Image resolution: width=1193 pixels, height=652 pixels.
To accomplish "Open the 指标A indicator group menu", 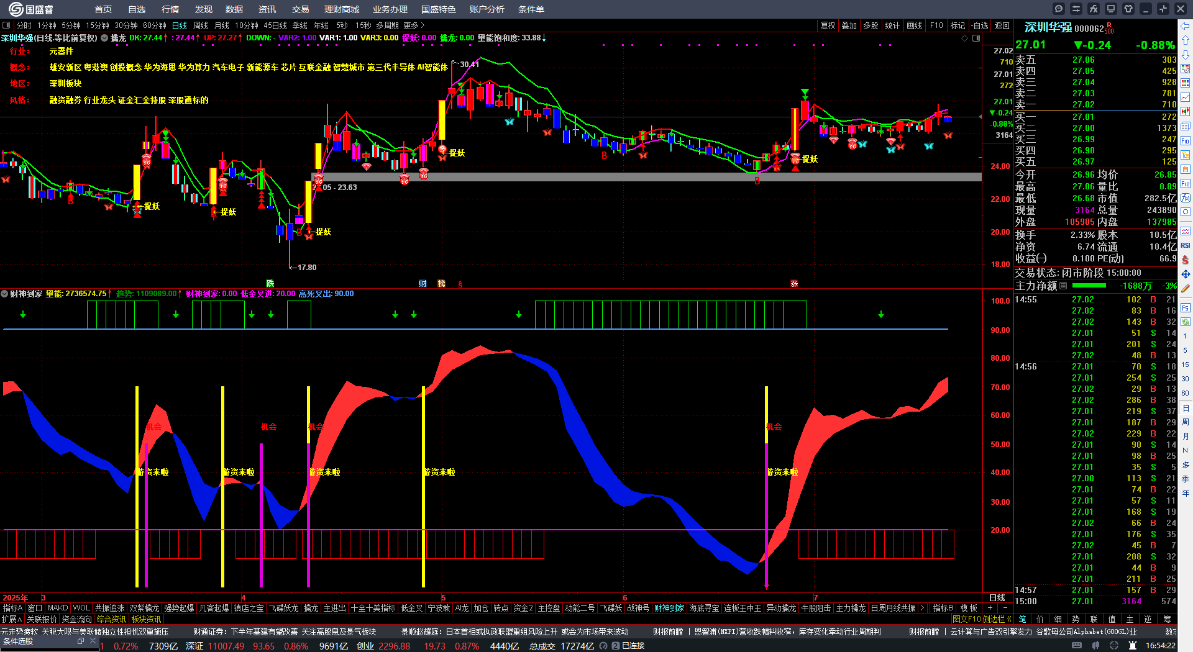I will (12, 608).
